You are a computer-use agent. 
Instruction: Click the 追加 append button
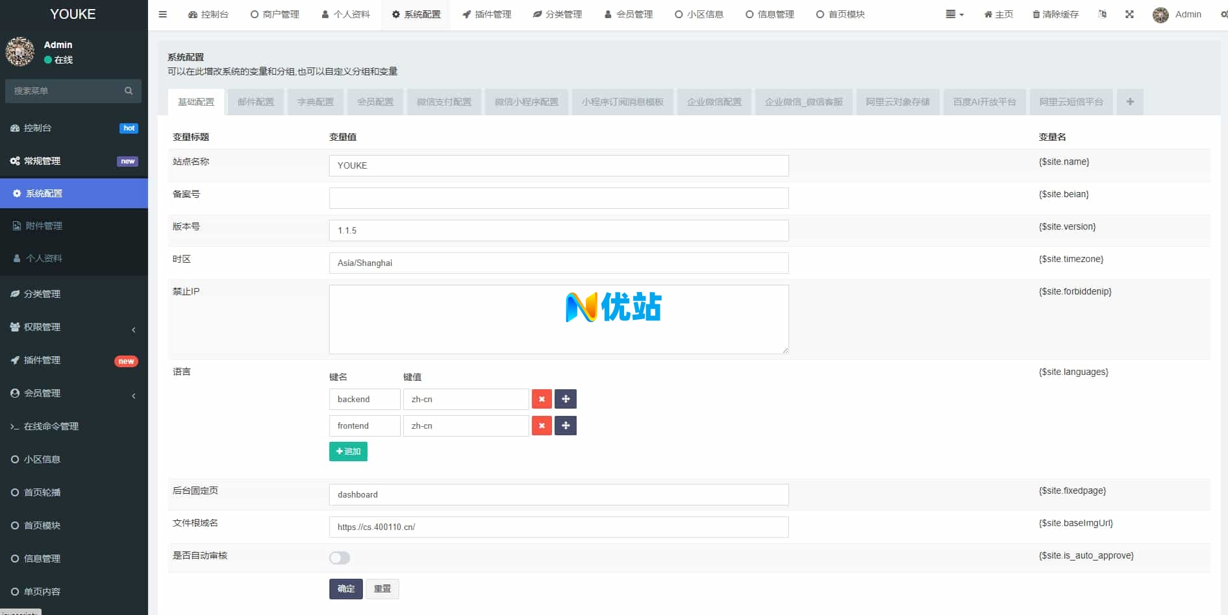point(348,452)
